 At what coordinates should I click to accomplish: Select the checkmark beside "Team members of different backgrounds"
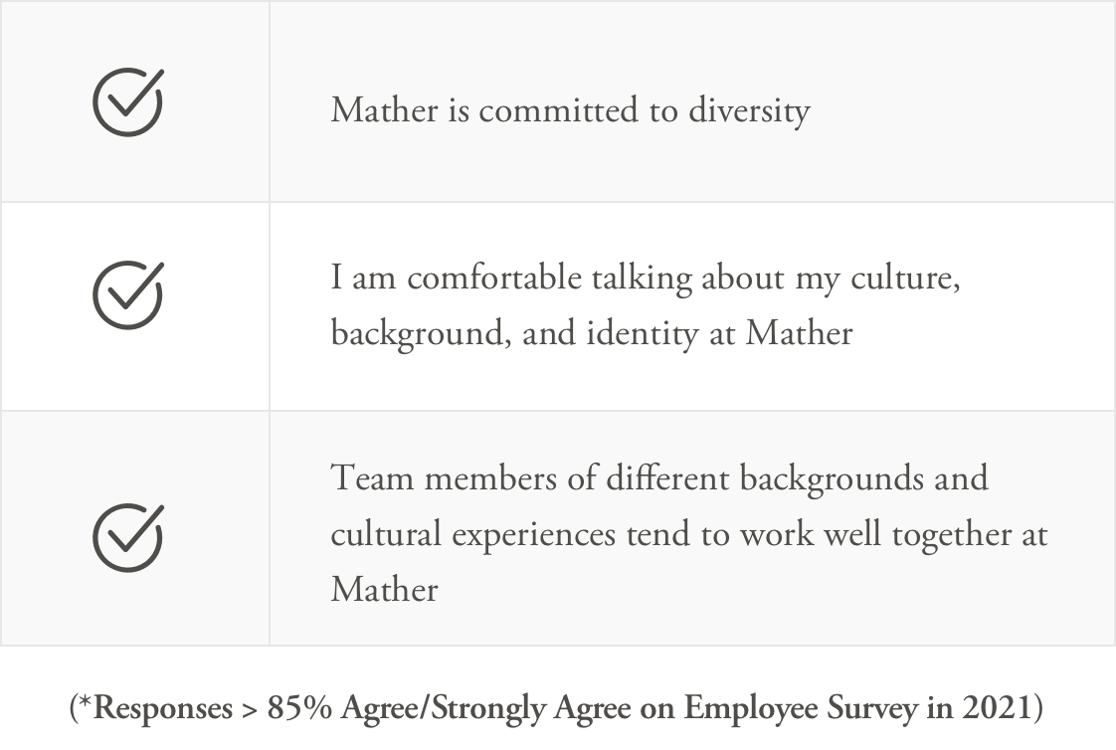click(128, 537)
